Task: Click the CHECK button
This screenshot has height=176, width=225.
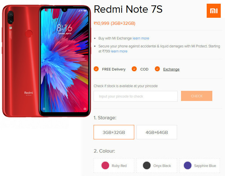Action: click(197, 96)
